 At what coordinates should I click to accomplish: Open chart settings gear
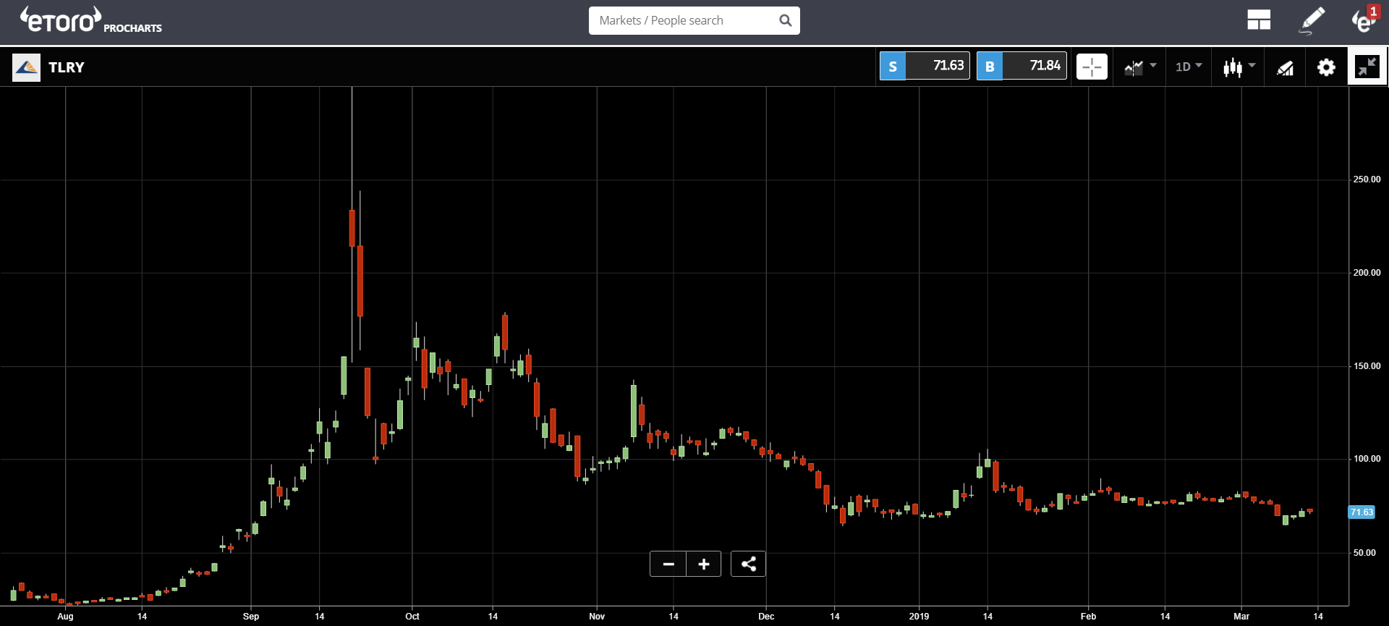(x=1326, y=67)
